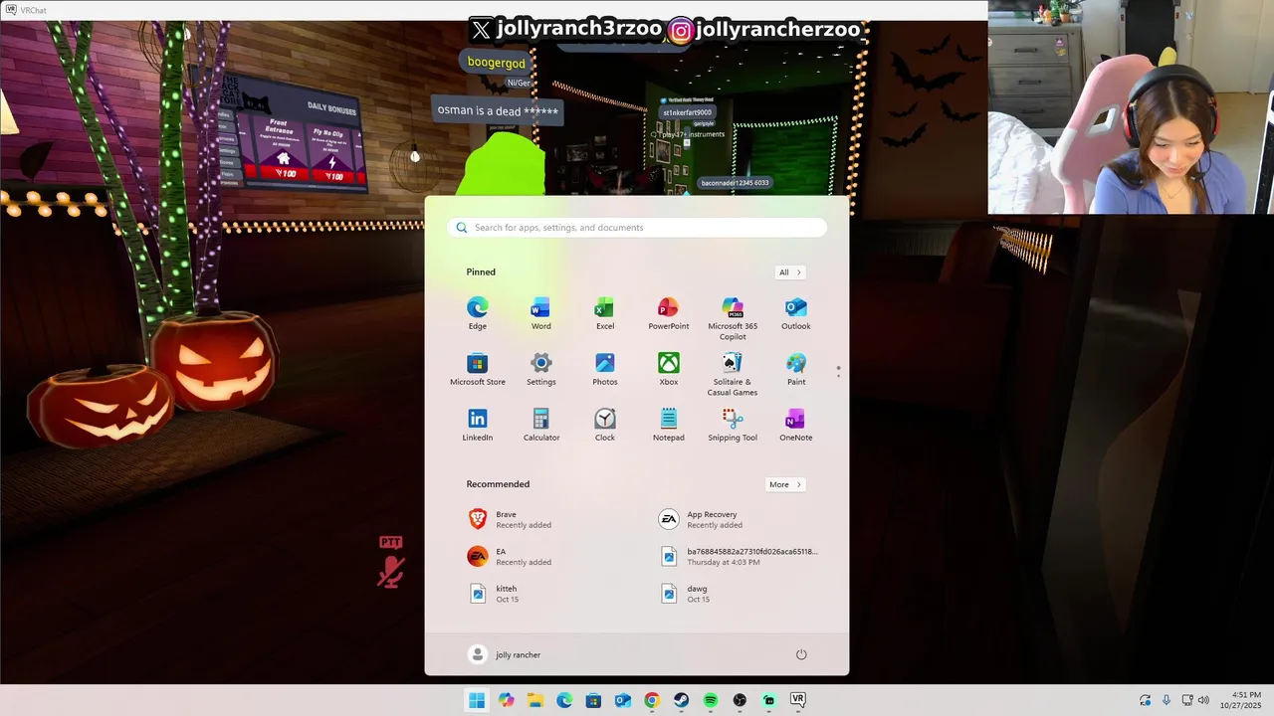Click the Start menu power button
The width and height of the screenshot is (1274, 716).
click(801, 654)
